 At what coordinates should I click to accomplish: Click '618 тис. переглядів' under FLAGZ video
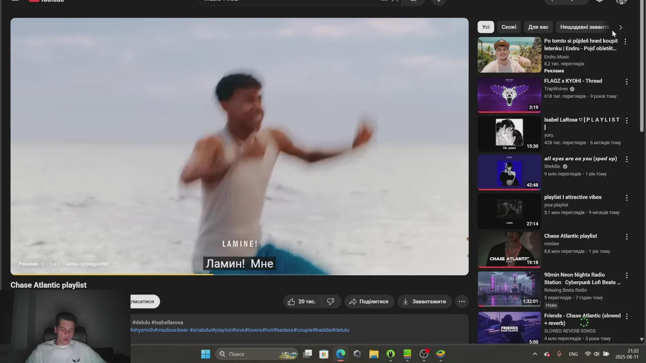565,96
